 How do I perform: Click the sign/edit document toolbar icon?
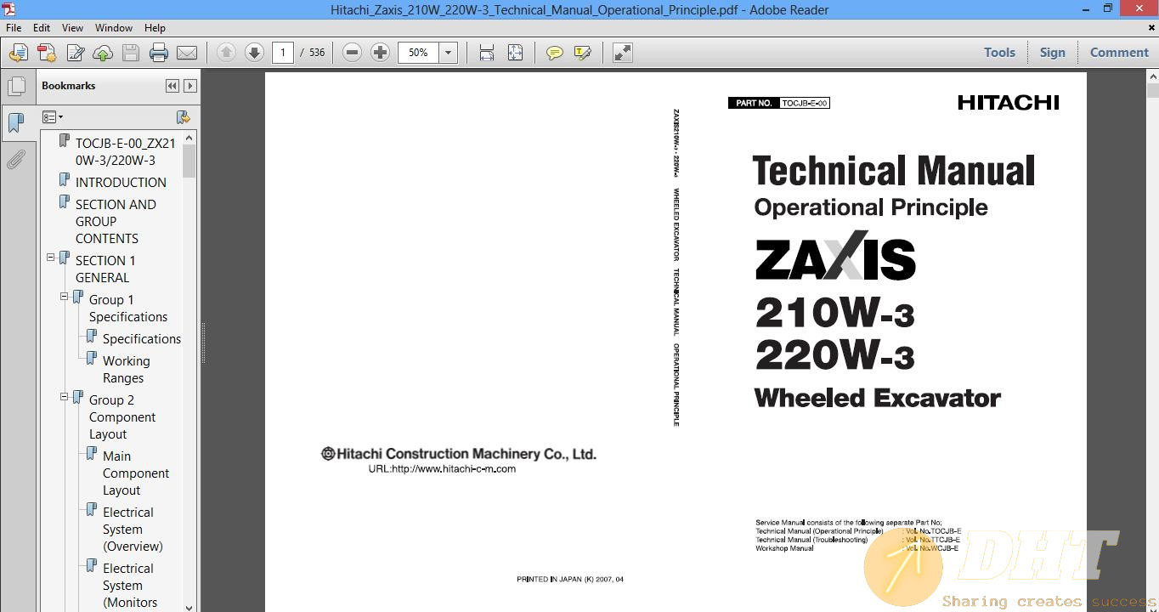point(75,53)
